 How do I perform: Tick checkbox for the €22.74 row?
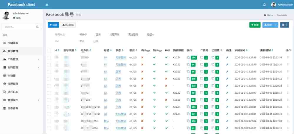pos(49,58)
